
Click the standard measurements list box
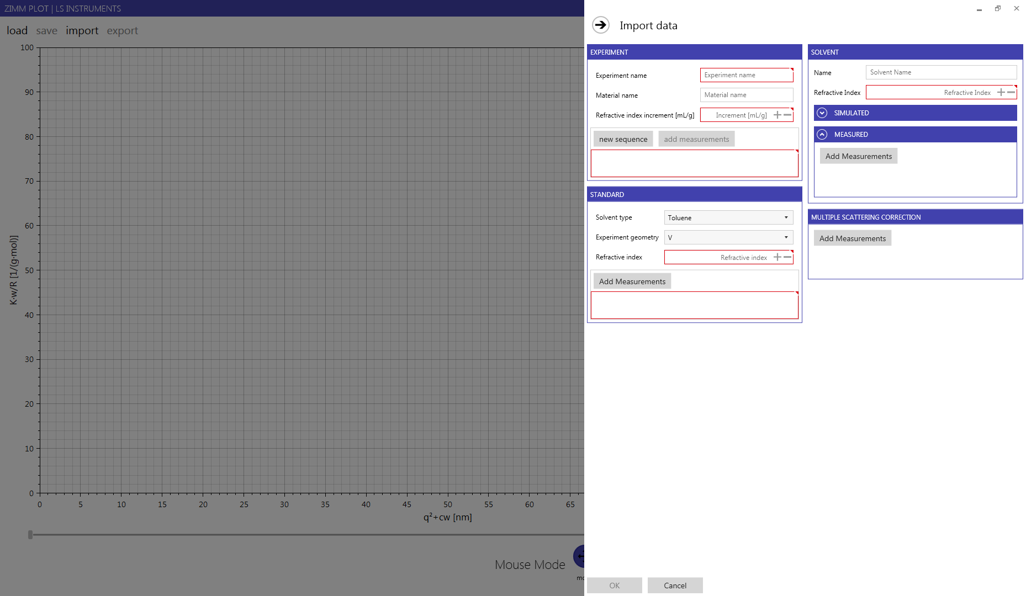tap(695, 305)
